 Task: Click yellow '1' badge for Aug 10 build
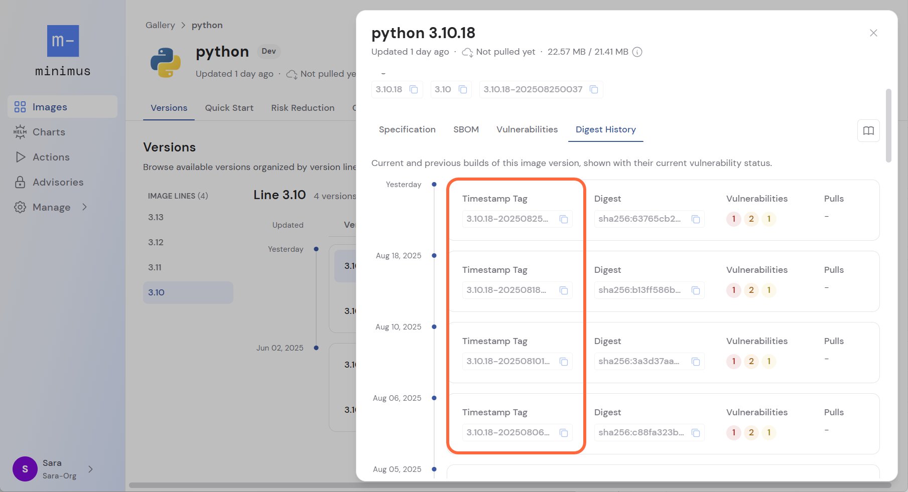[x=768, y=362]
